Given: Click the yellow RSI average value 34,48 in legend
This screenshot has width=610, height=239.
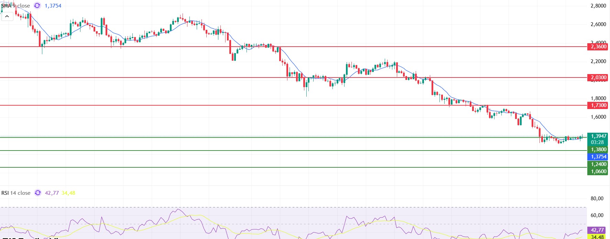Looking at the screenshot, I should (x=68, y=193).
